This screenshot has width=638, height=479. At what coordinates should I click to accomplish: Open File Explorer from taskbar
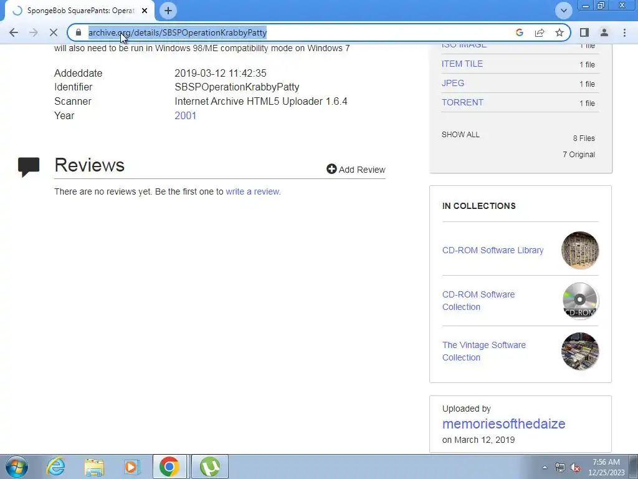click(94, 467)
